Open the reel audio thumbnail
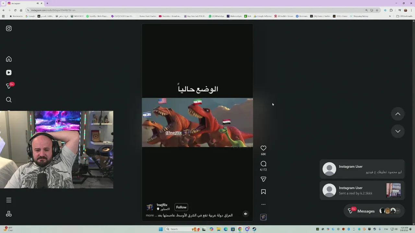Screen dimensions: 415x233 point(263,217)
